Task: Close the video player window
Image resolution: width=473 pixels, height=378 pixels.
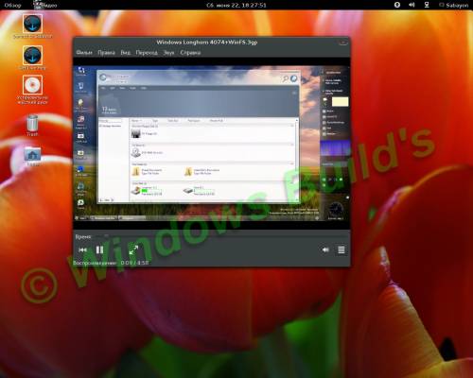Action: pos(342,43)
